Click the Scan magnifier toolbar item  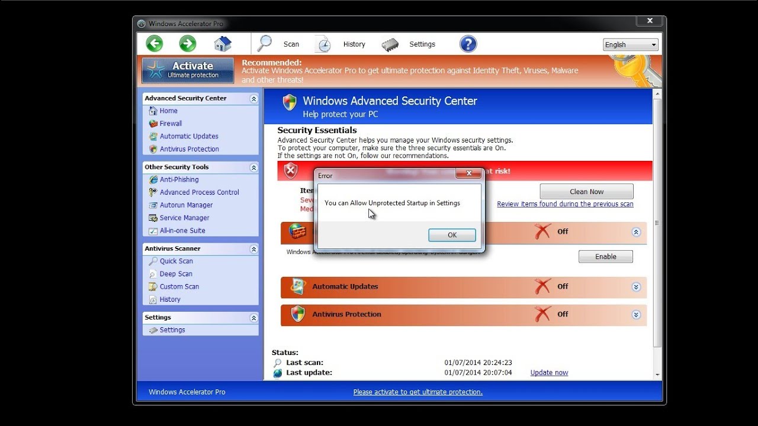click(x=278, y=44)
